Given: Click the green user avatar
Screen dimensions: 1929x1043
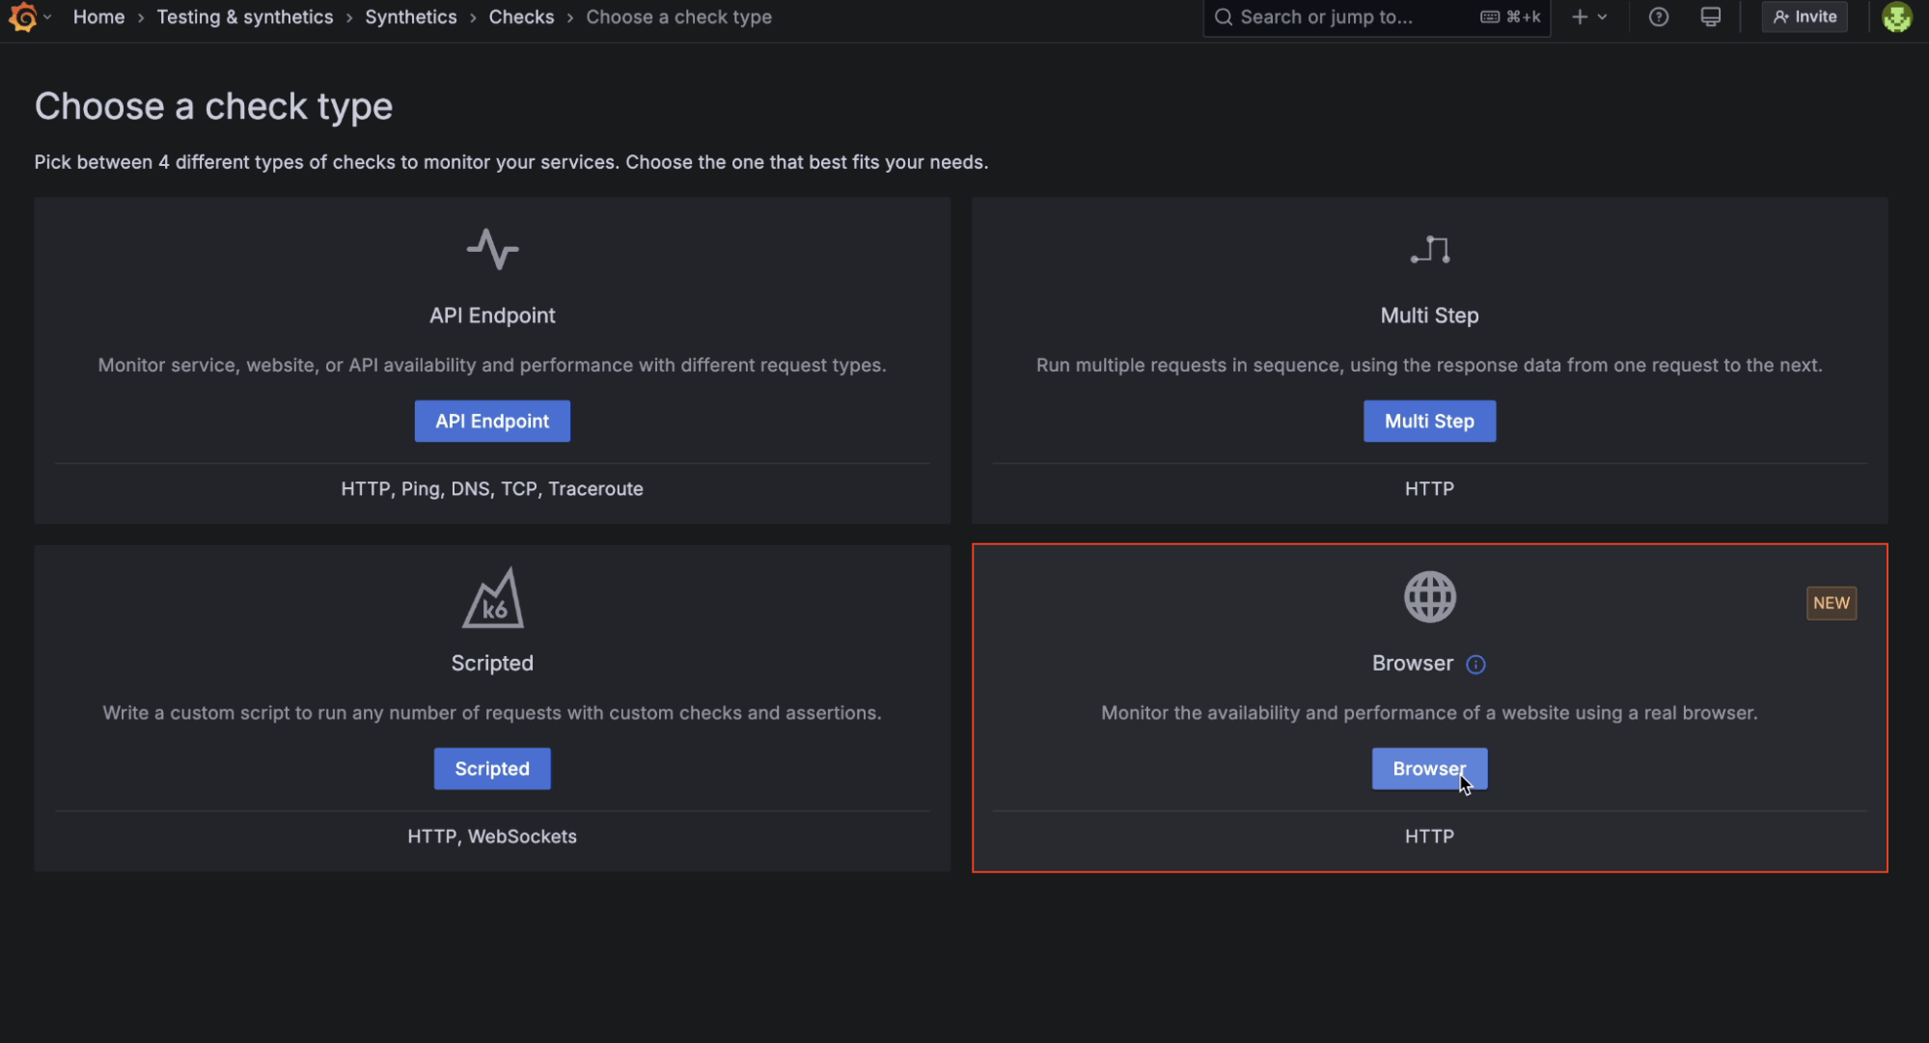Looking at the screenshot, I should click(1896, 17).
